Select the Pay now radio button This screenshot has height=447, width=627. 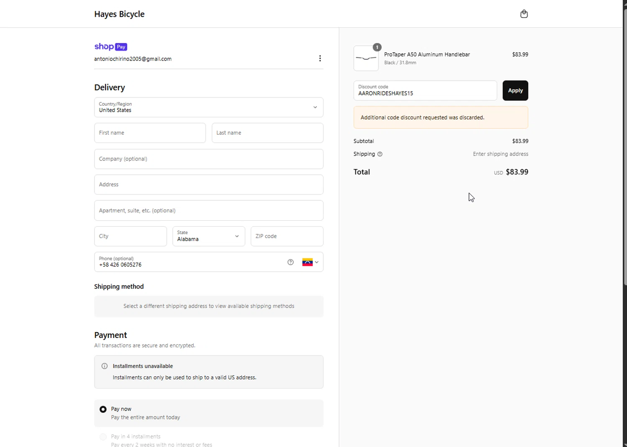pyautogui.click(x=103, y=409)
